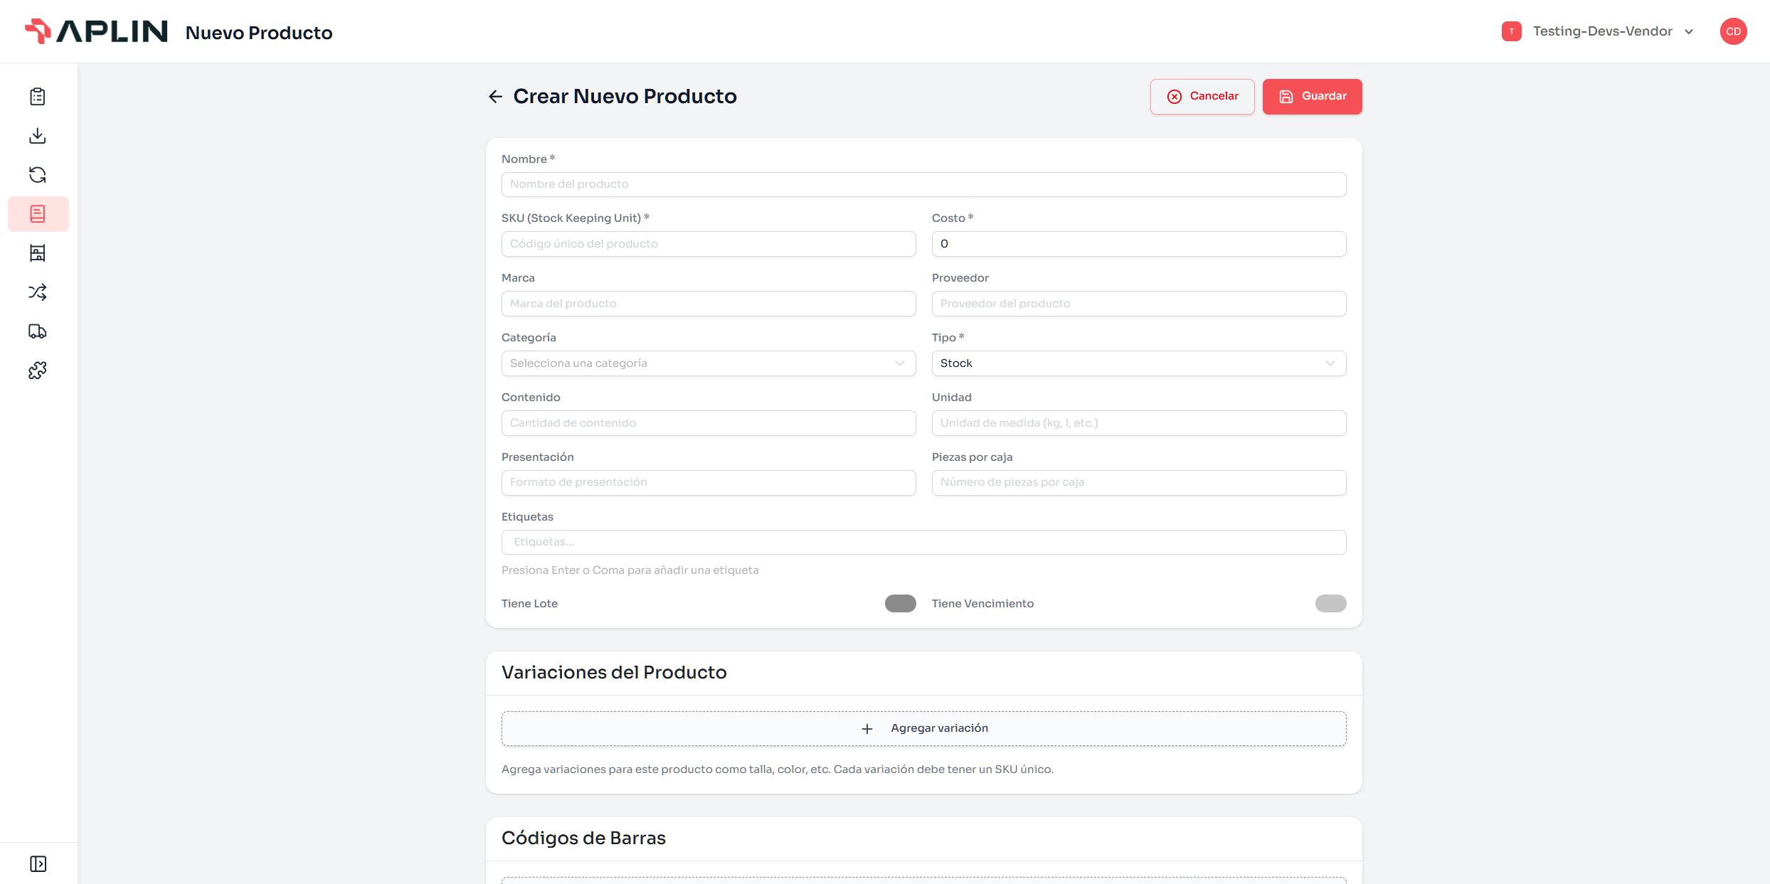Click the Número de piezas por caja field
The image size is (1770, 884).
point(1138,483)
